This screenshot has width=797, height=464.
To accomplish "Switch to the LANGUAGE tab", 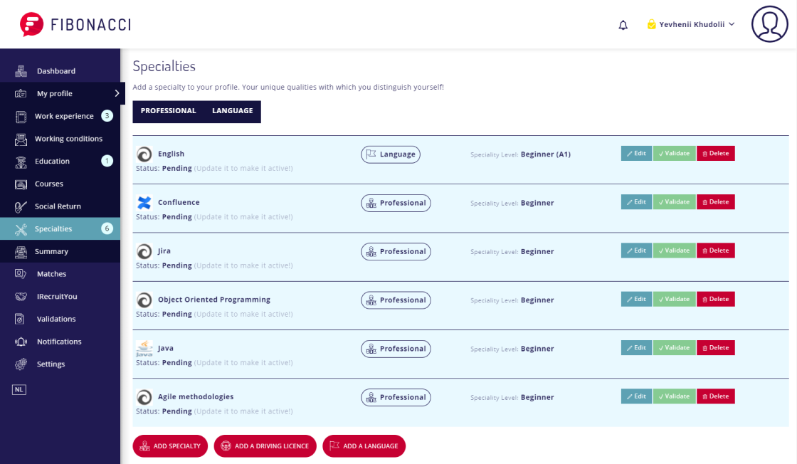I will click(x=232, y=111).
